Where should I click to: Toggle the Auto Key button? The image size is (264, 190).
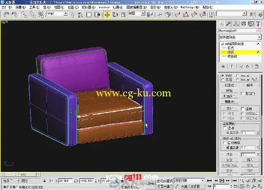[x=165, y=181]
